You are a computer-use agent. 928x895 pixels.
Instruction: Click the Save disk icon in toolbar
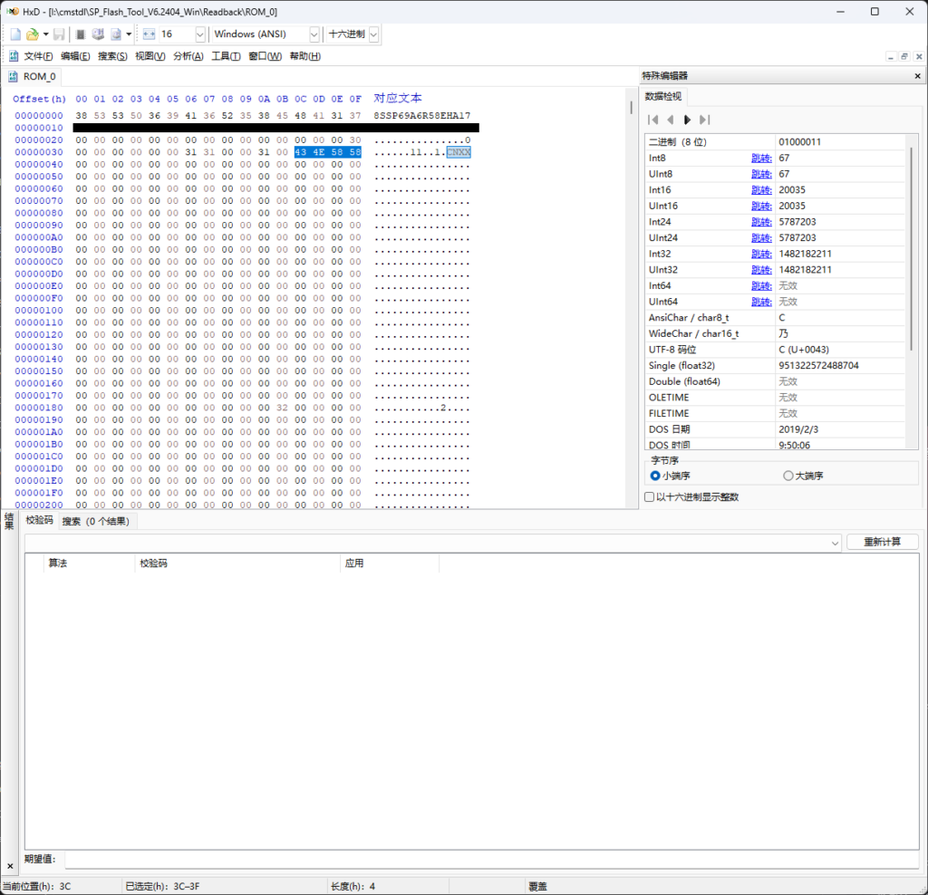click(x=59, y=34)
